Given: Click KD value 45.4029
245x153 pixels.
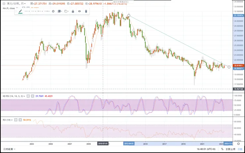Looking at the screenshot, I should (49, 96).
